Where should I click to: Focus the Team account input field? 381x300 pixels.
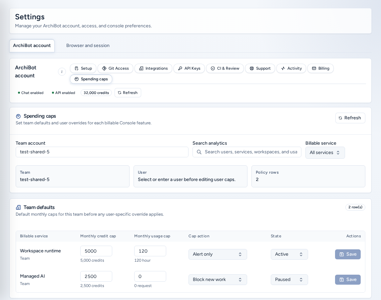102,152
